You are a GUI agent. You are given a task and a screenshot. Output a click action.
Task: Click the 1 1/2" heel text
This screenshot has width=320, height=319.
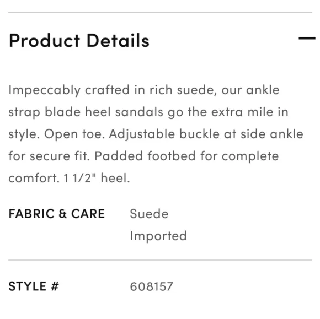click(x=97, y=178)
